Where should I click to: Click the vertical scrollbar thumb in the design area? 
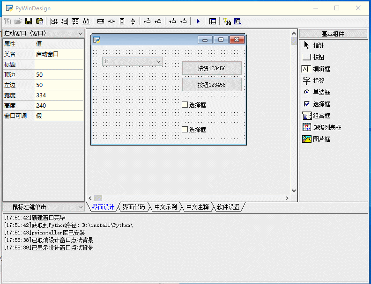click(294, 41)
